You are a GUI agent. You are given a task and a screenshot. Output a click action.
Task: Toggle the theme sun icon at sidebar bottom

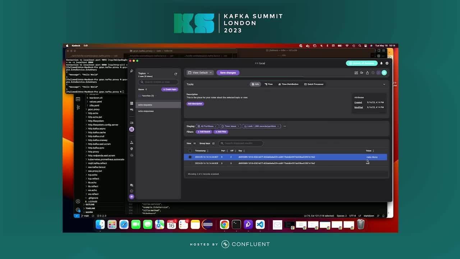[132, 197]
